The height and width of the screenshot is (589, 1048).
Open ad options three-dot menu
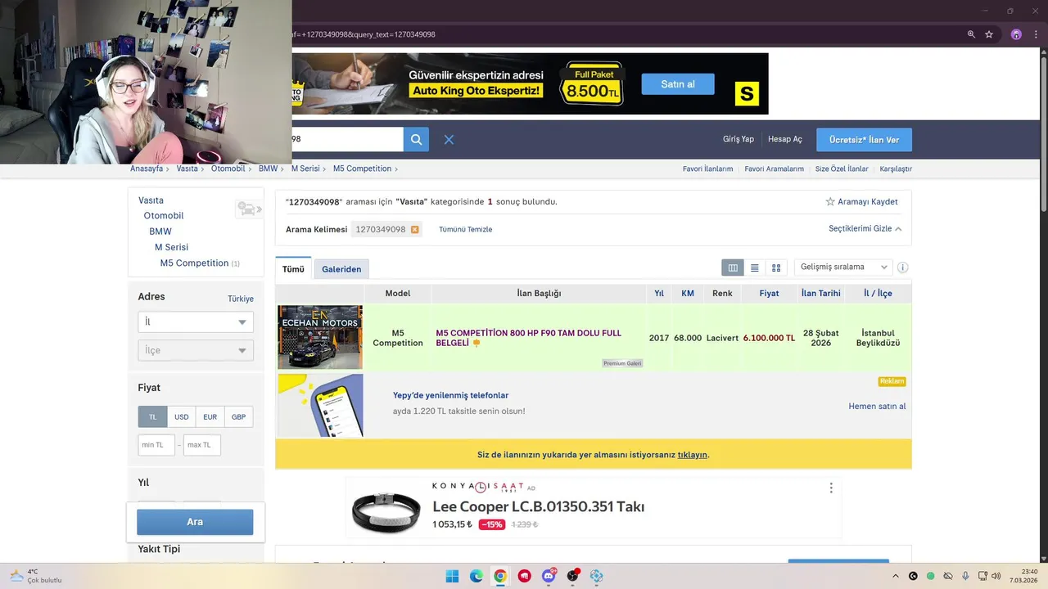(x=831, y=488)
